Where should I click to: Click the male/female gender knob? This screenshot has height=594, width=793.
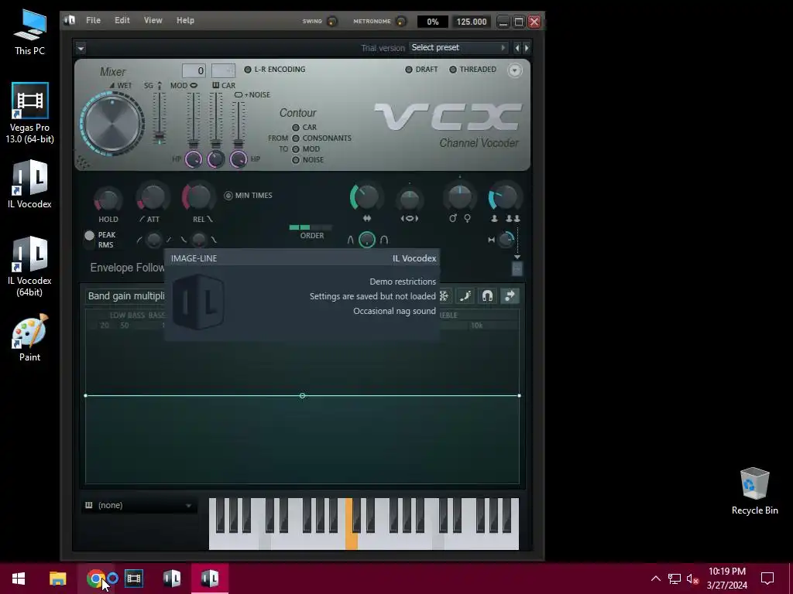pos(460,197)
